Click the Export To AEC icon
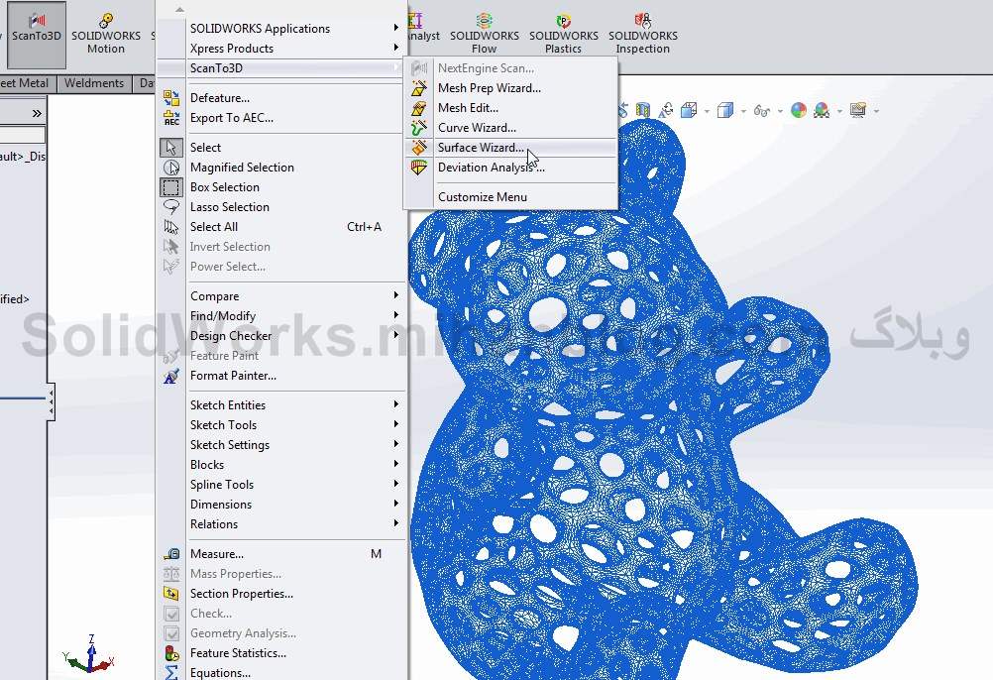Viewport: 993px width, 680px height. pyautogui.click(x=171, y=118)
